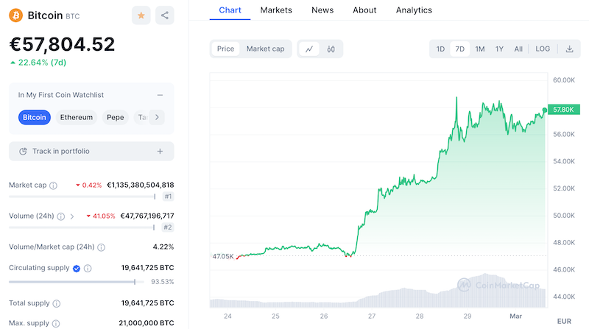Set chart range to 1D
Viewport: 589px width, 329px height.
440,49
